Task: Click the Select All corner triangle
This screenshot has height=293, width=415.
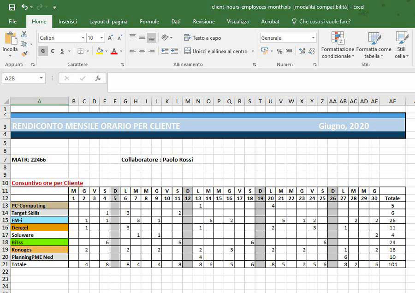Action: click(6, 101)
